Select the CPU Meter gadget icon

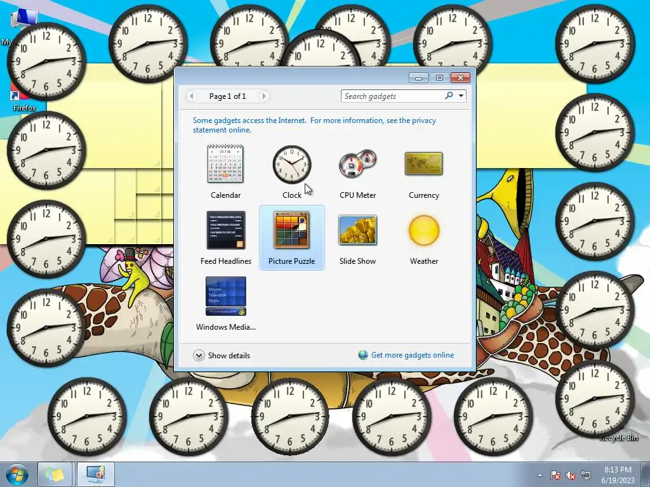point(357,164)
